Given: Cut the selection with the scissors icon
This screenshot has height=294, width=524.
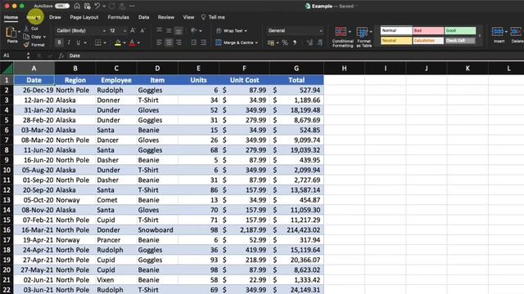Looking at the screenshot, I should point(26,29).
